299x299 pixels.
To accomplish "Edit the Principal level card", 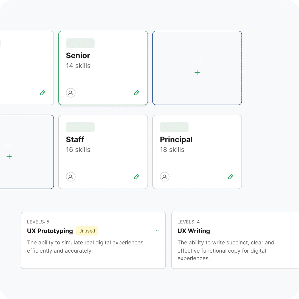I will [x=230, y=177].
